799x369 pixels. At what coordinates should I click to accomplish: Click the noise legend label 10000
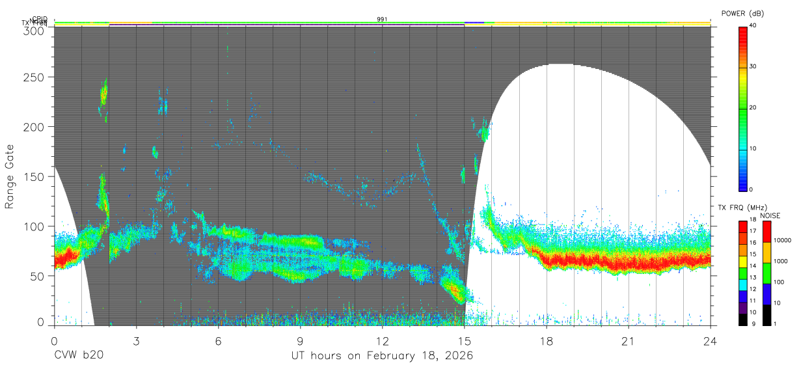pyautogui.click(x=781, y=241)
